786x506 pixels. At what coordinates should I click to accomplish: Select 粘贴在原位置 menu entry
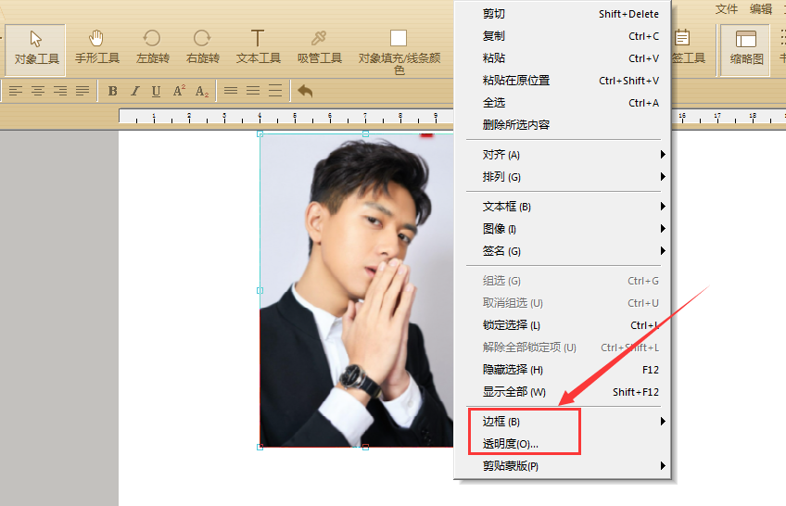coord(563,80)
